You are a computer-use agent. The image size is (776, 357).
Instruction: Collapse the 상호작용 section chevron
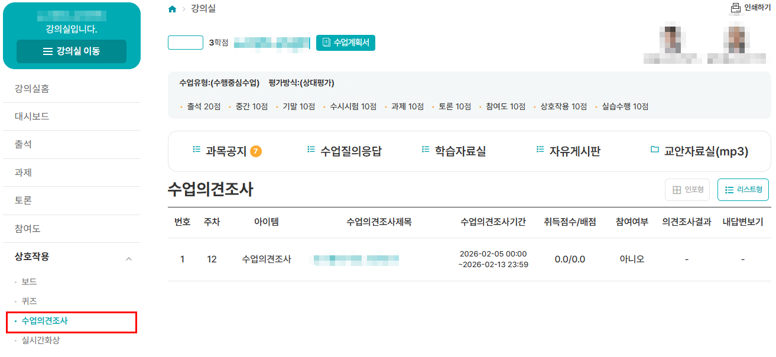129,258
